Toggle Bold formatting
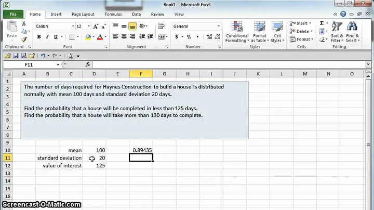 (x=39, y=37)
